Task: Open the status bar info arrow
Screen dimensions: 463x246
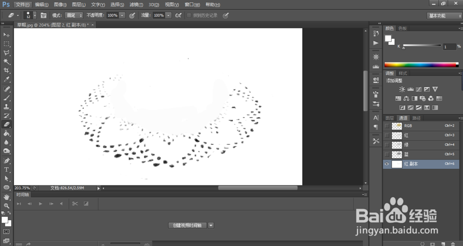Action: click(x=99, y=188)
